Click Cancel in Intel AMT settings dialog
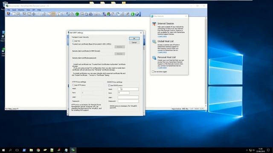 [134, 42]
